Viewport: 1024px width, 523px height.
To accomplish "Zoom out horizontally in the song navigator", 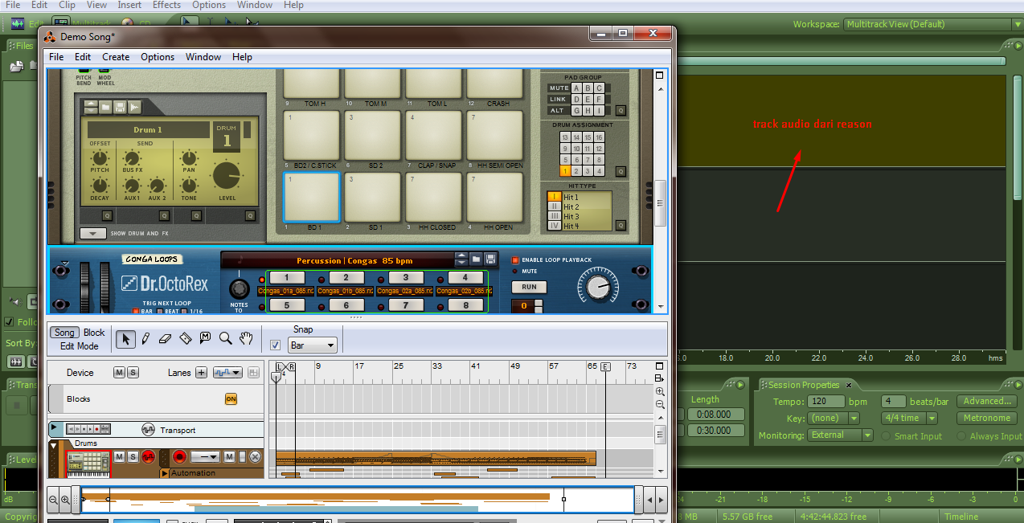I will 53,499.
